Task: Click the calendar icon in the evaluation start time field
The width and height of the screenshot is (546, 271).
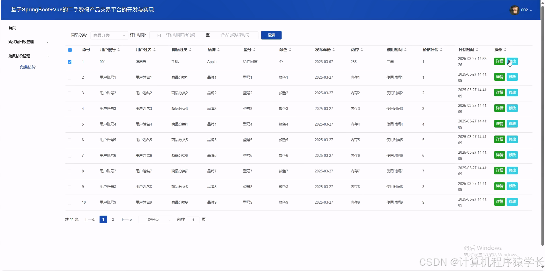Action: [x=159, y=35]
